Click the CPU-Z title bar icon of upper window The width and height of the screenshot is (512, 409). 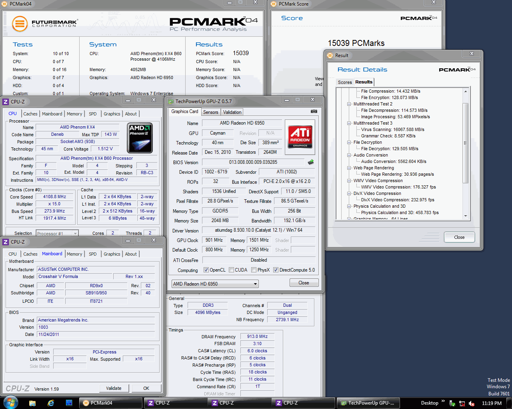click(x=6, y=102)
